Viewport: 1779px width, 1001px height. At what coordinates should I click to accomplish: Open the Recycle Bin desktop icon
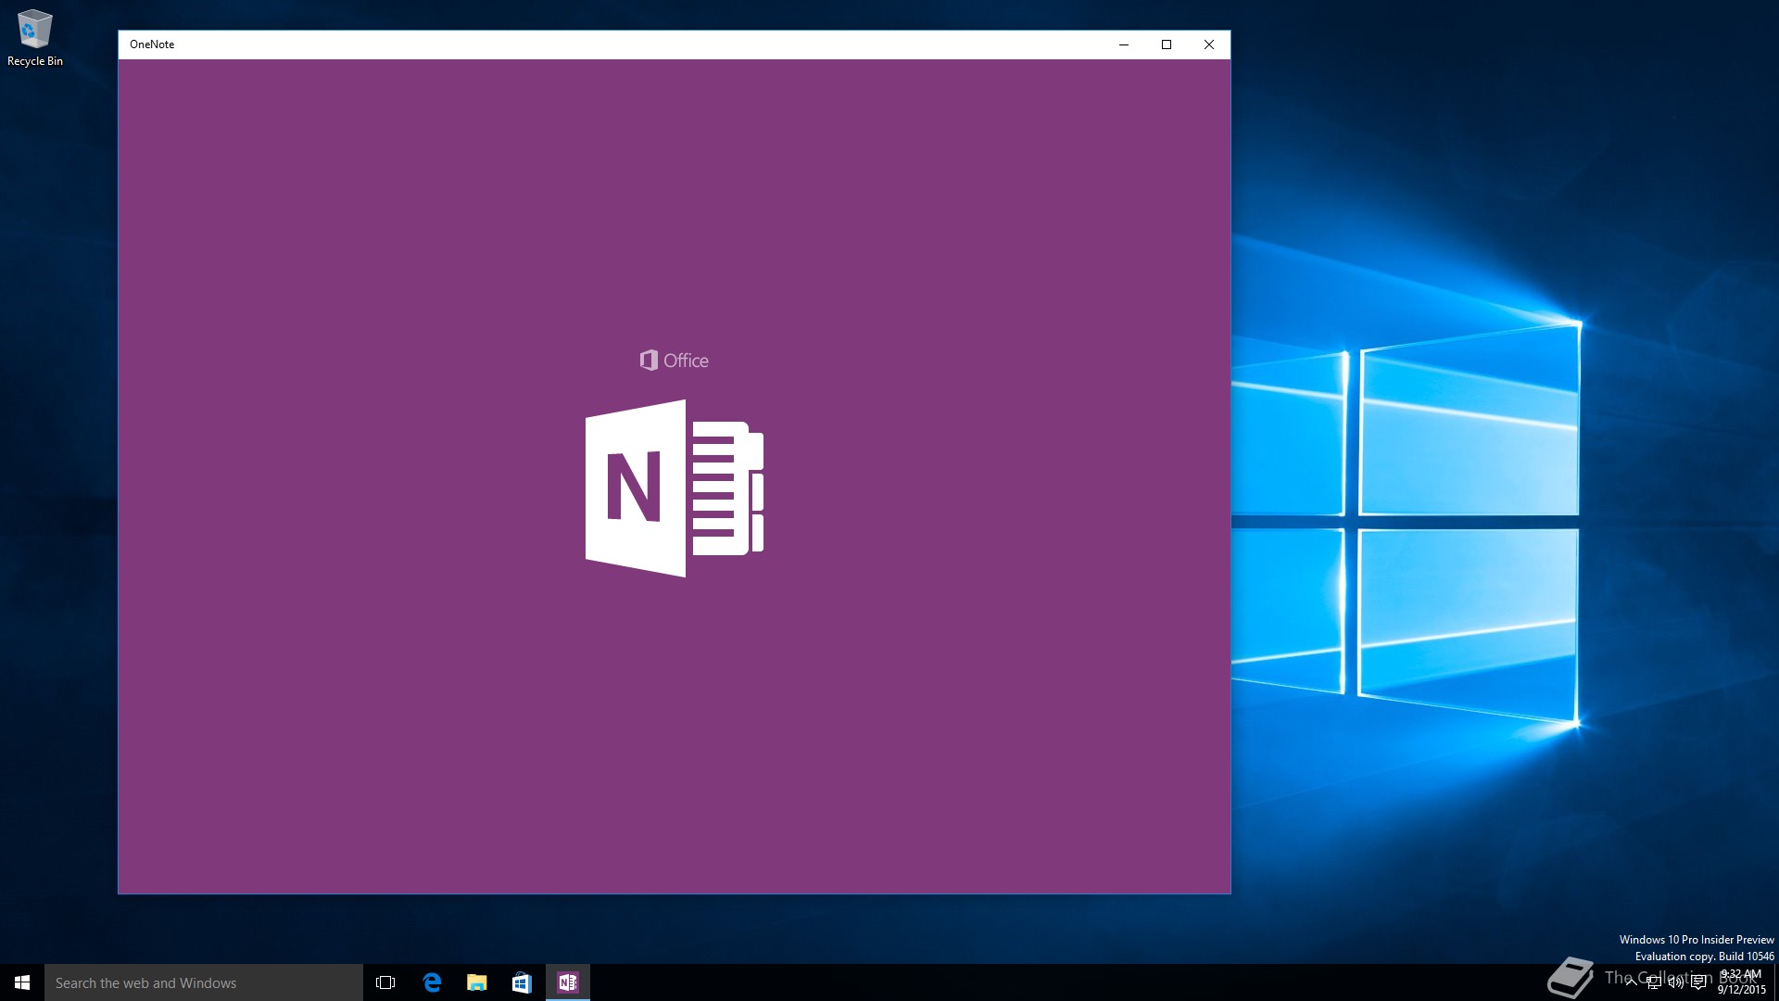tap(34, 38)
